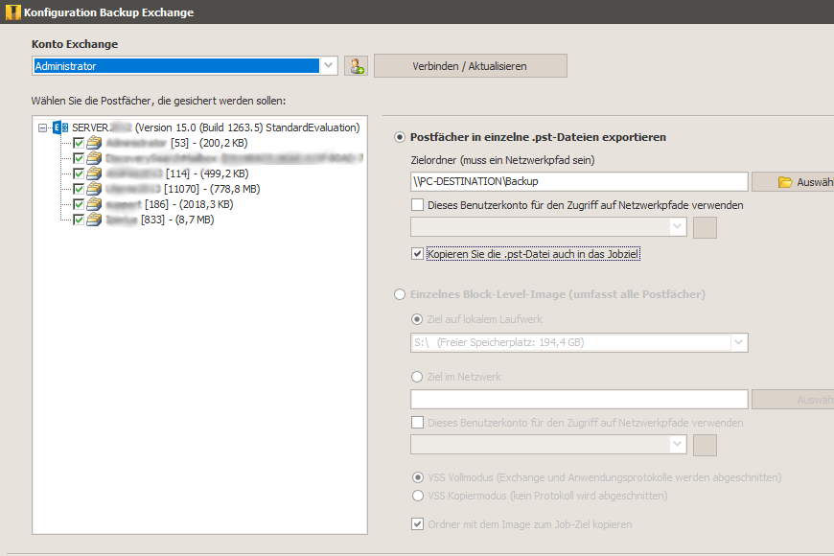This screenshot has height=556, width=834.
Task: Click the small button beside the .pst user account dropdown
Action: (705, 227)
